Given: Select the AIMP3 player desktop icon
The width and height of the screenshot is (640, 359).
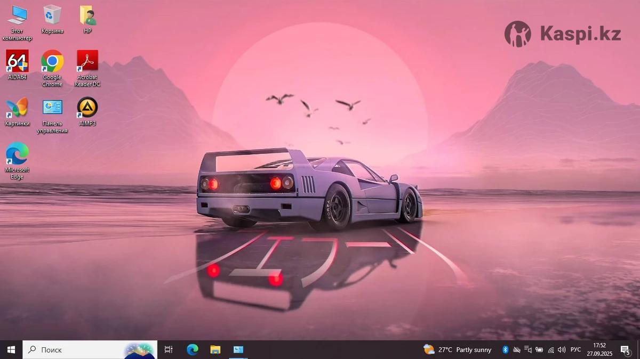Looking at the screenshot, I should tap(87, 108).
